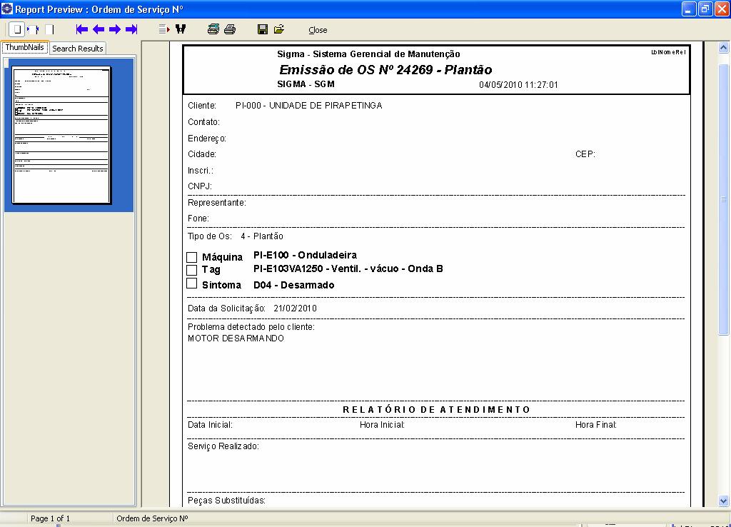Viewport: 731px width, 527px height.
Task: Click the vertical scrollbar up arrow
Action: (x=723, y=47)
